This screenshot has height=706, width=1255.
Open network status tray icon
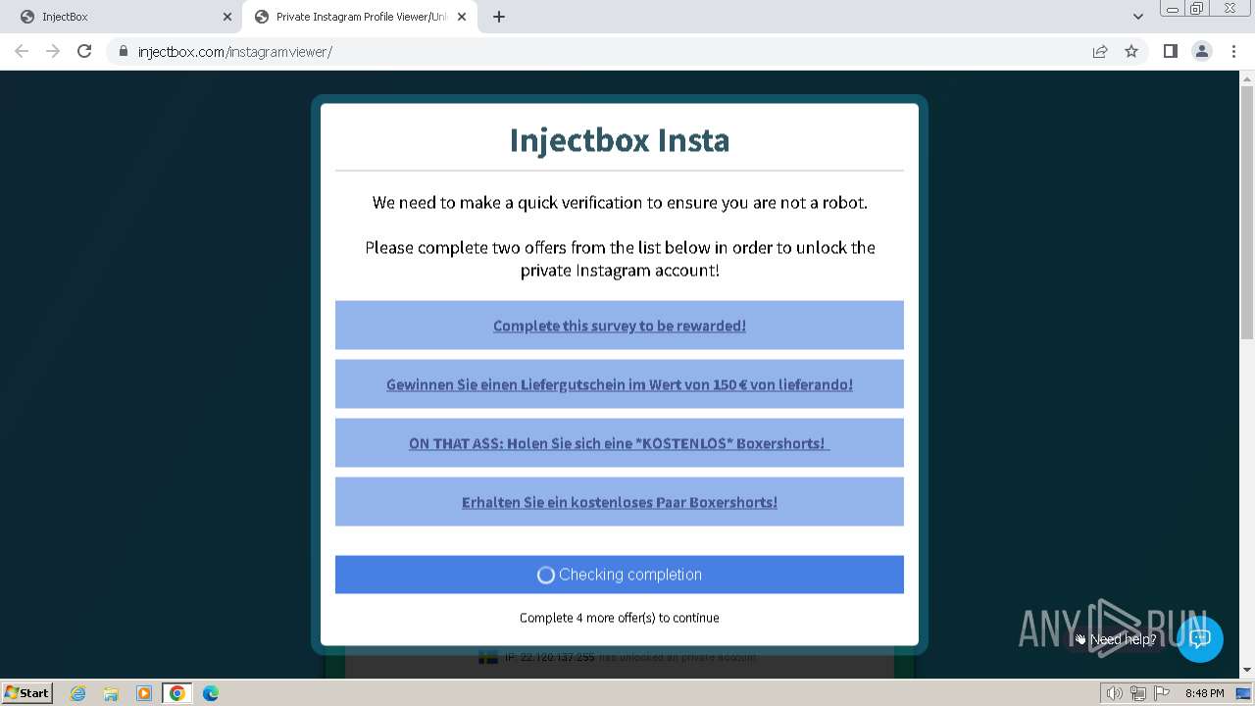1137,693
